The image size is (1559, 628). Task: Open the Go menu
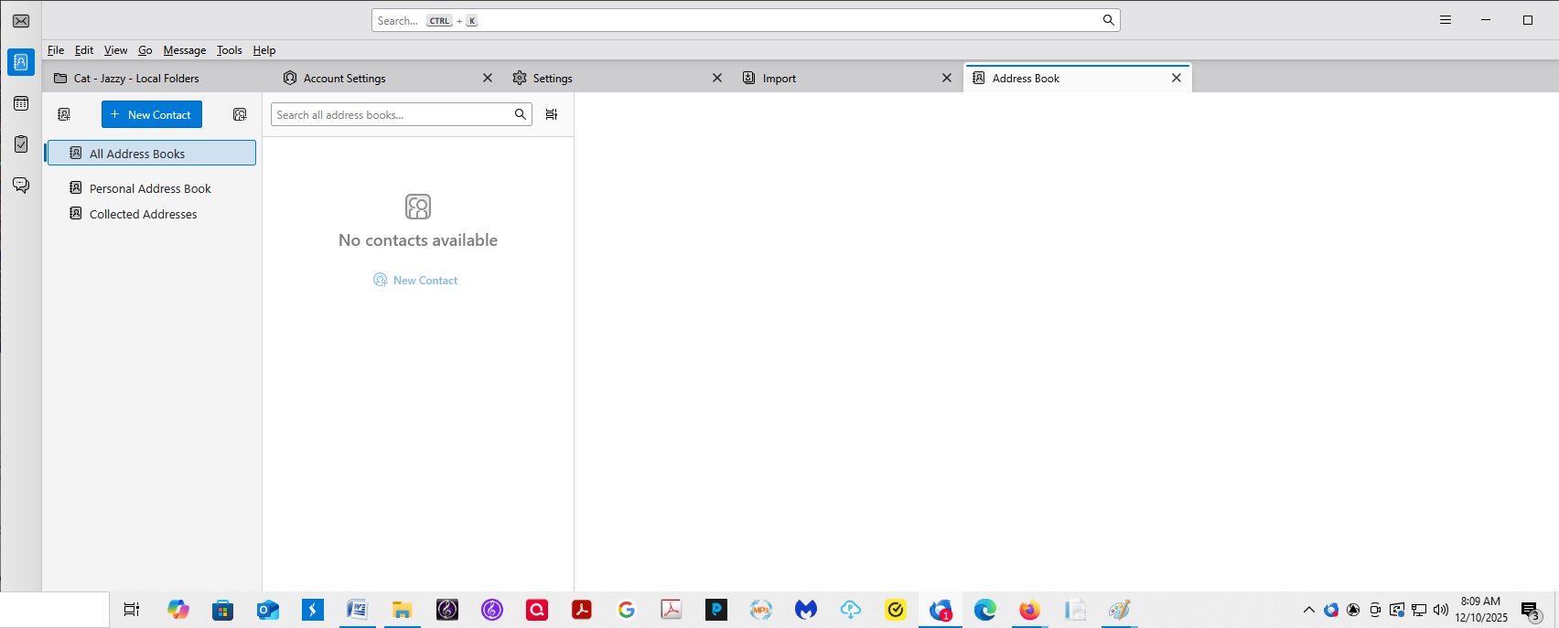[145, 50]
